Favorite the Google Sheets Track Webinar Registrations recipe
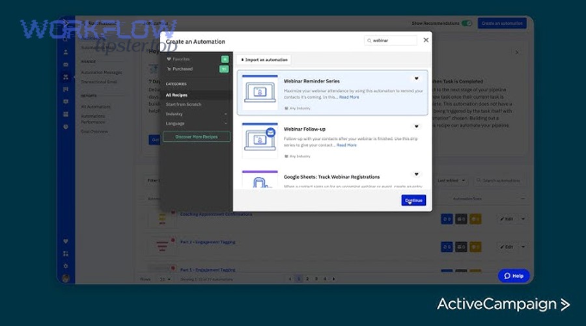 pos(416,174)
